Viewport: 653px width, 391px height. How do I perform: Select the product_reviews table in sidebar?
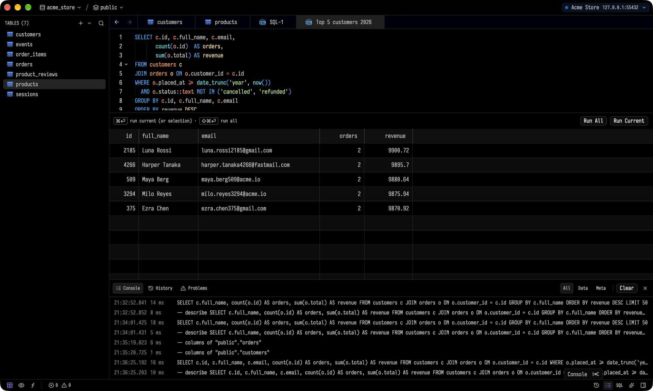click(x=54, y=74)
